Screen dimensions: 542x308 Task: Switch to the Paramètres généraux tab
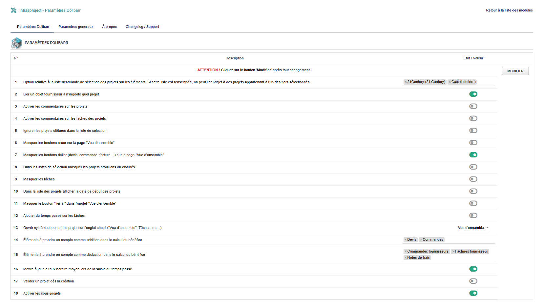(76, 27)
